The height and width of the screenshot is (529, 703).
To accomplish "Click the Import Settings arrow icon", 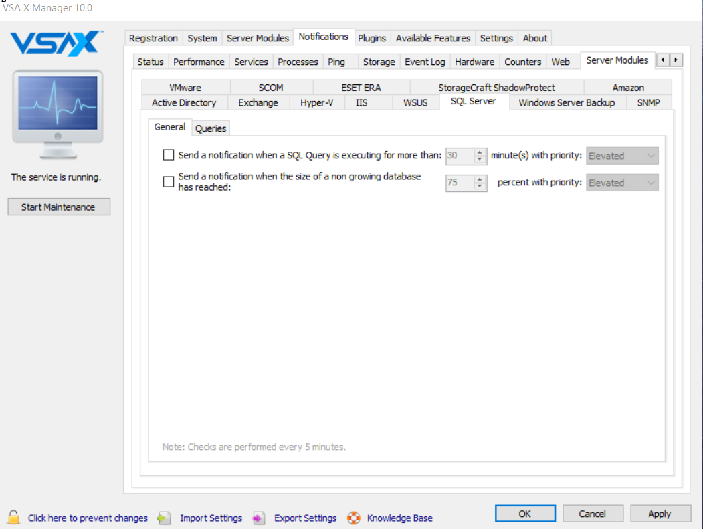I will click(164, 518).
